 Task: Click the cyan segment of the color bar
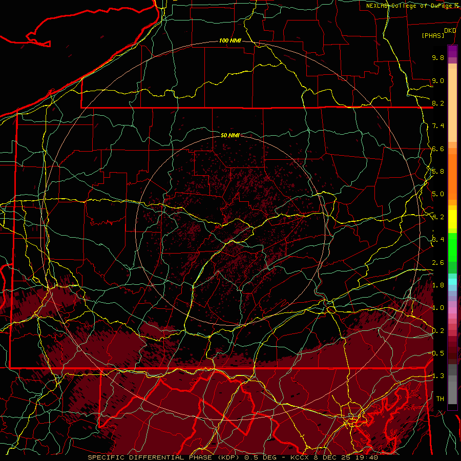click(x=452, y=282)
